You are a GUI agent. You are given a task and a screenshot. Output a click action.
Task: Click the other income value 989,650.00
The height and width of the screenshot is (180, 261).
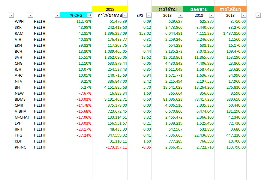coord(236,99)
